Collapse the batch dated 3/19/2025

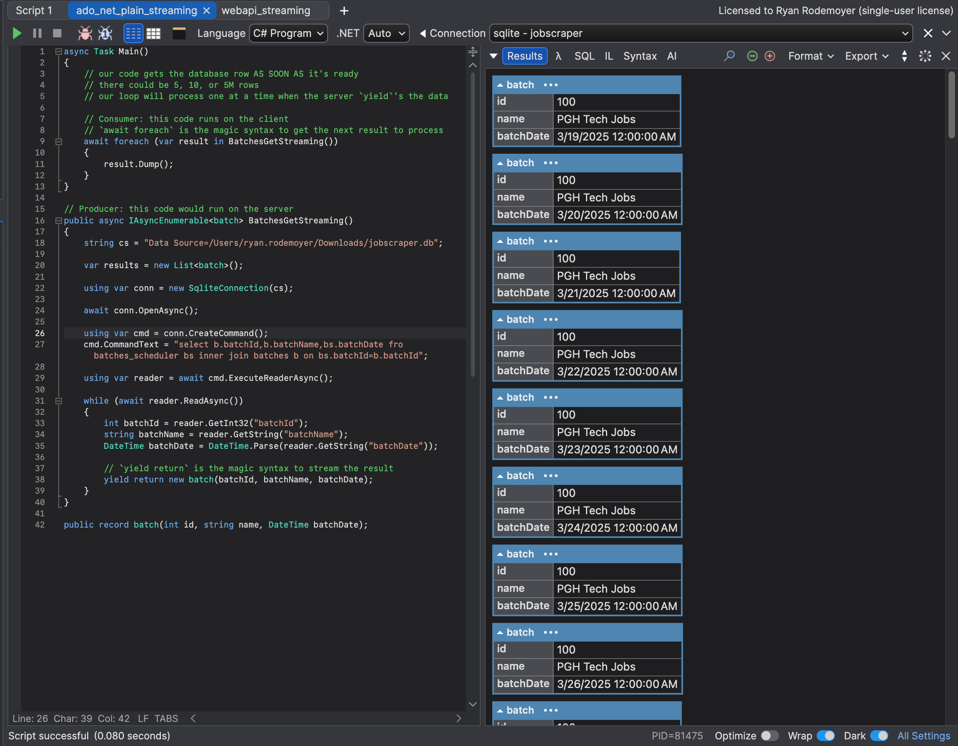coord(500,85)
